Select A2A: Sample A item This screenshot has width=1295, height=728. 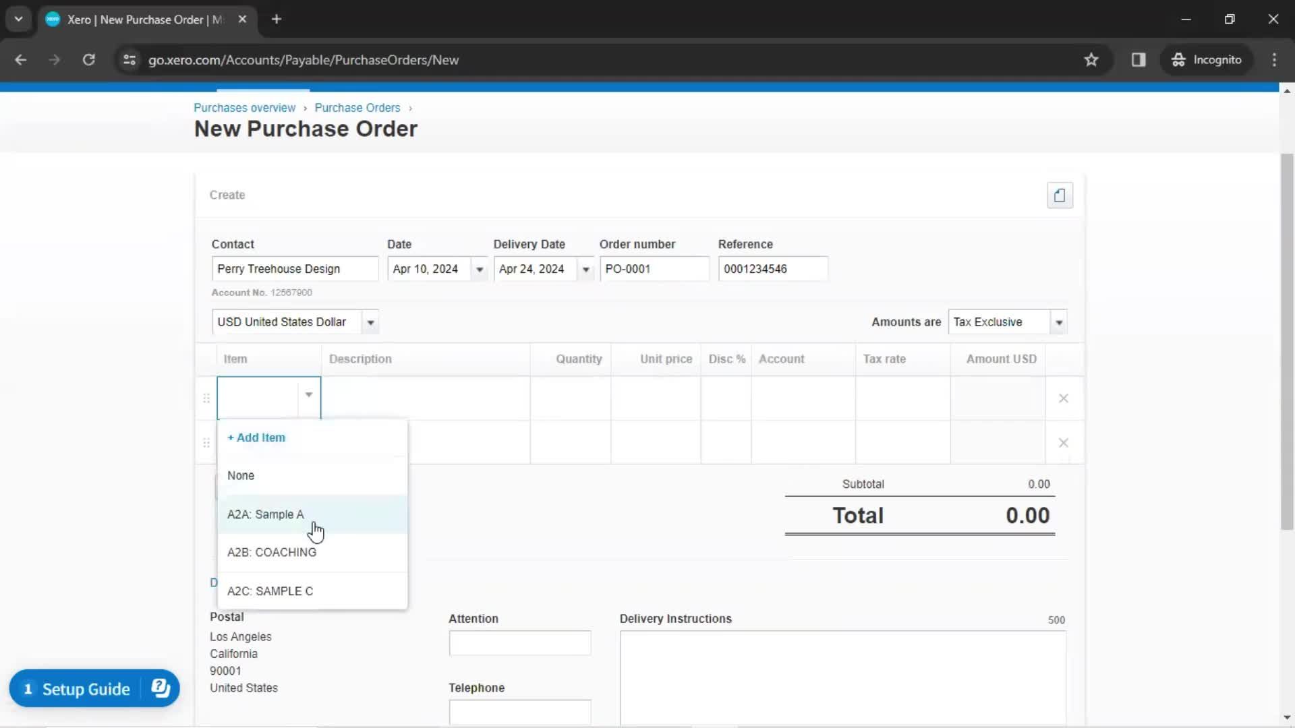click(x=312, y=514)
